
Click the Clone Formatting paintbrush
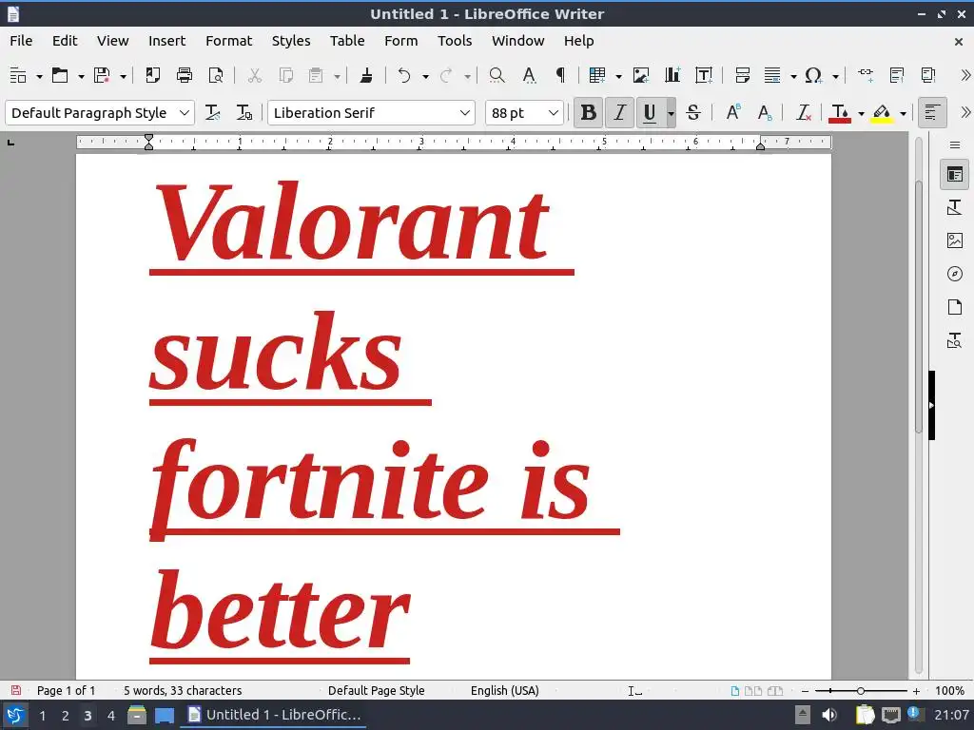coord(366,76)
